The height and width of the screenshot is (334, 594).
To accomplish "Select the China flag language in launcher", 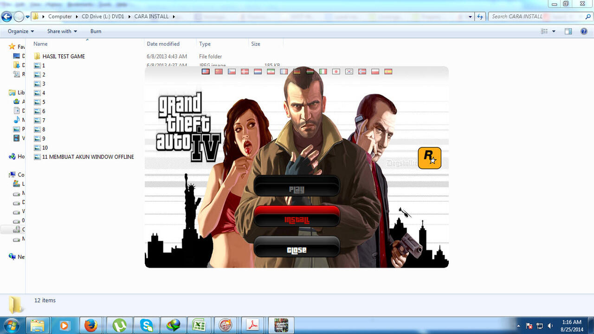I will tap(219, 71).
